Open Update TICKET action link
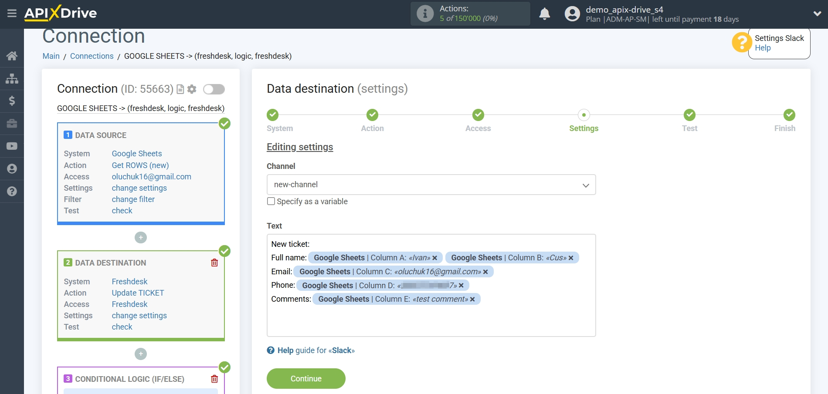 [x=138, y=293]
